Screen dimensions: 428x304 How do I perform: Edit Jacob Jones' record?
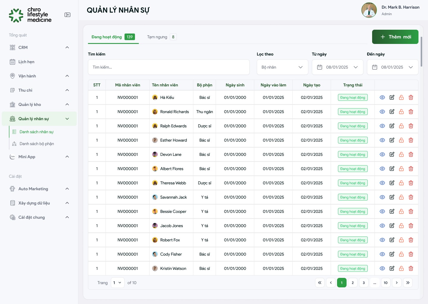pos(392,226)
